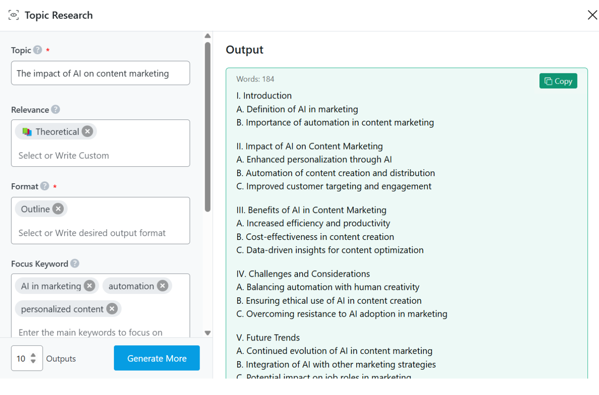Image resolution: width=599 pixels, height=395 pixels.
Task: Remove the 'AI in marketing' keyword tag
Action: tap(89, 286)
